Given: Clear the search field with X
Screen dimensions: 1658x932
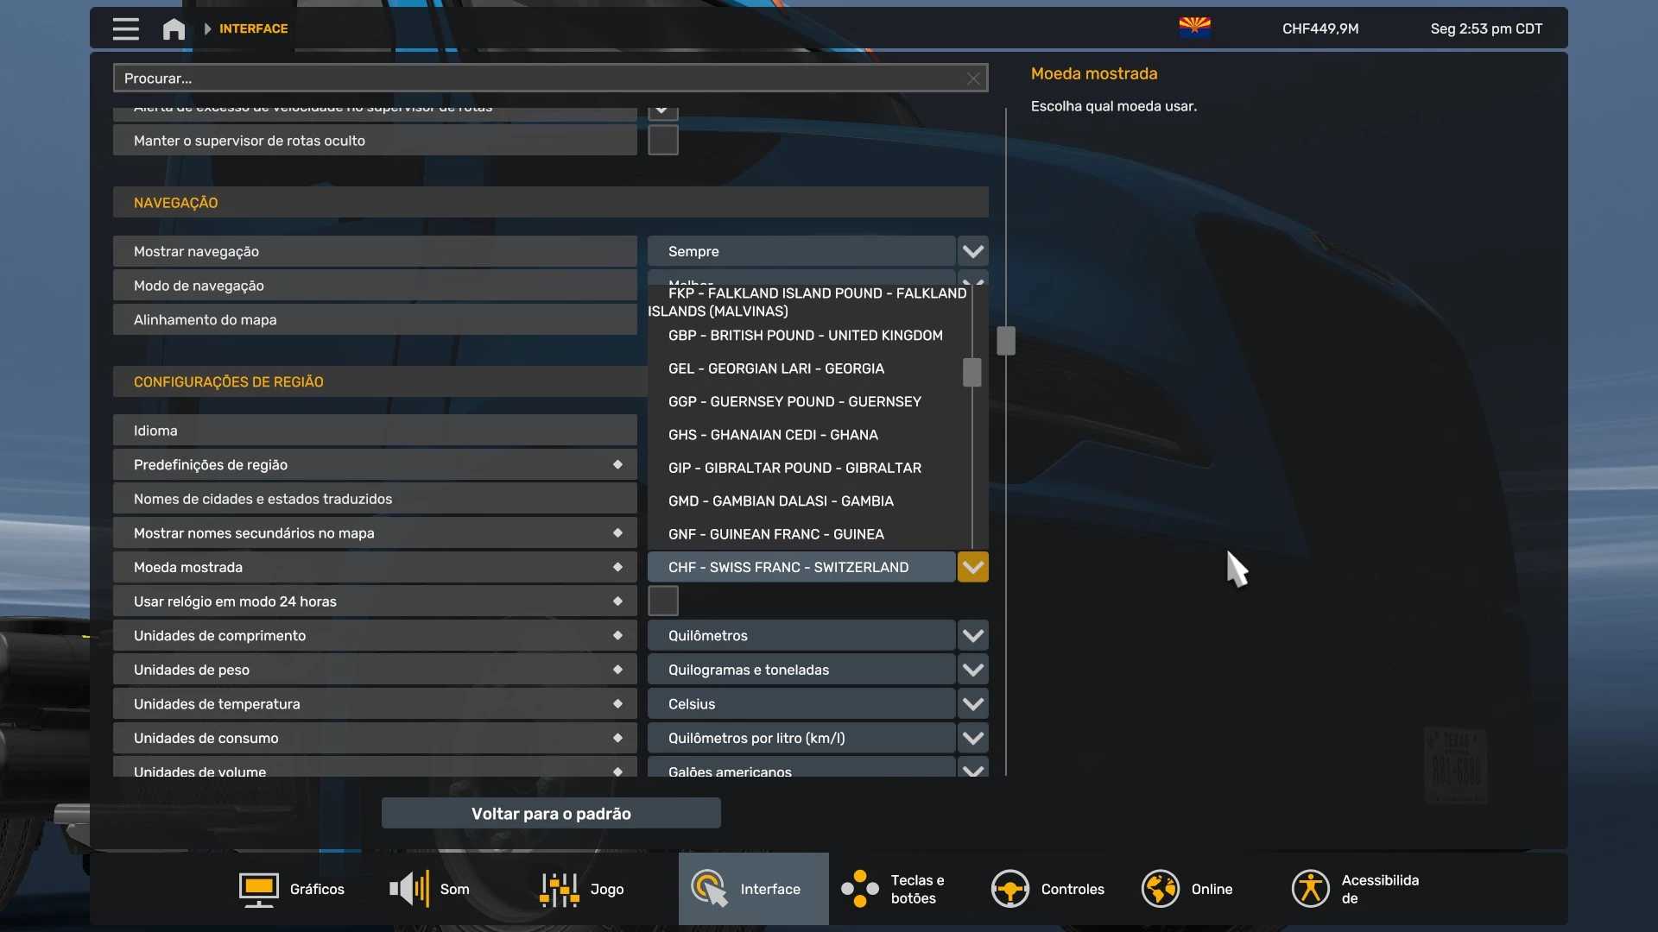Looking at the screenshot, I should 973,79.
